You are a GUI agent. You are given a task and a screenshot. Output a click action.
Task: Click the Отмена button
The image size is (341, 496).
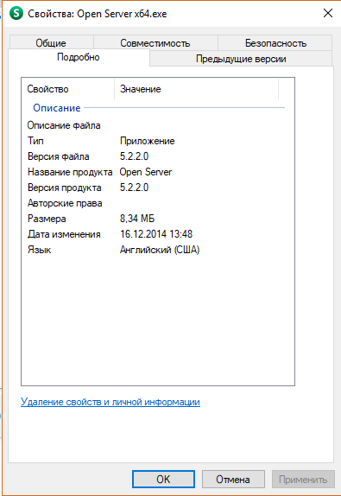coord(233,480)
